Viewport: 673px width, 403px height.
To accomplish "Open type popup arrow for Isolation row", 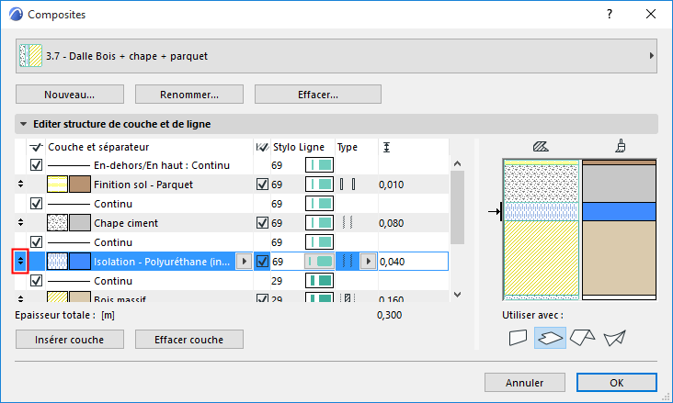I will pos(368,261).
